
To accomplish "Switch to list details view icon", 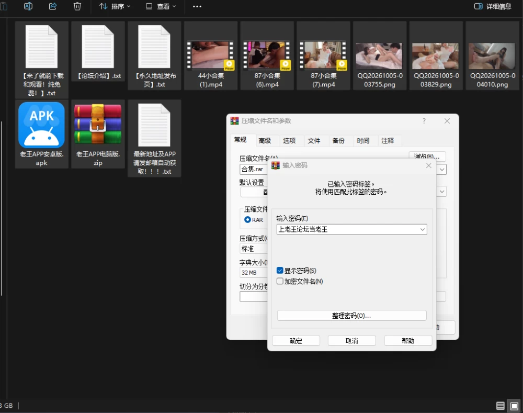I will [x=501, y=406].
